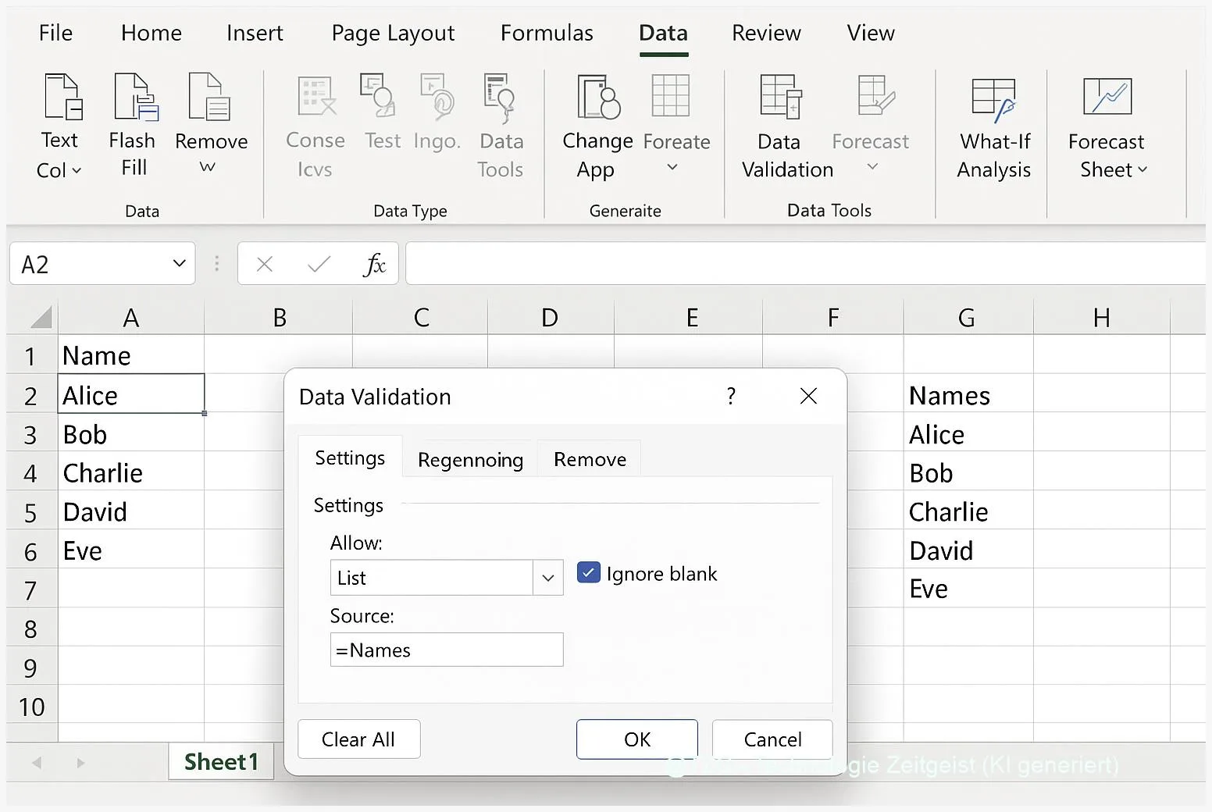Toggle the Ignore blank checkbox
The width and height of the screenshot is (1212, 812).
pos(588,573)
